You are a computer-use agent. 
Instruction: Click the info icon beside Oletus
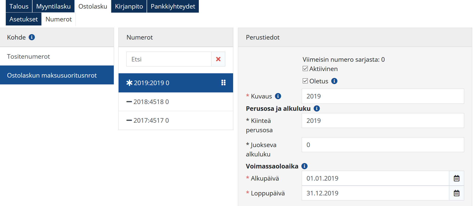[x=334, y=81]
